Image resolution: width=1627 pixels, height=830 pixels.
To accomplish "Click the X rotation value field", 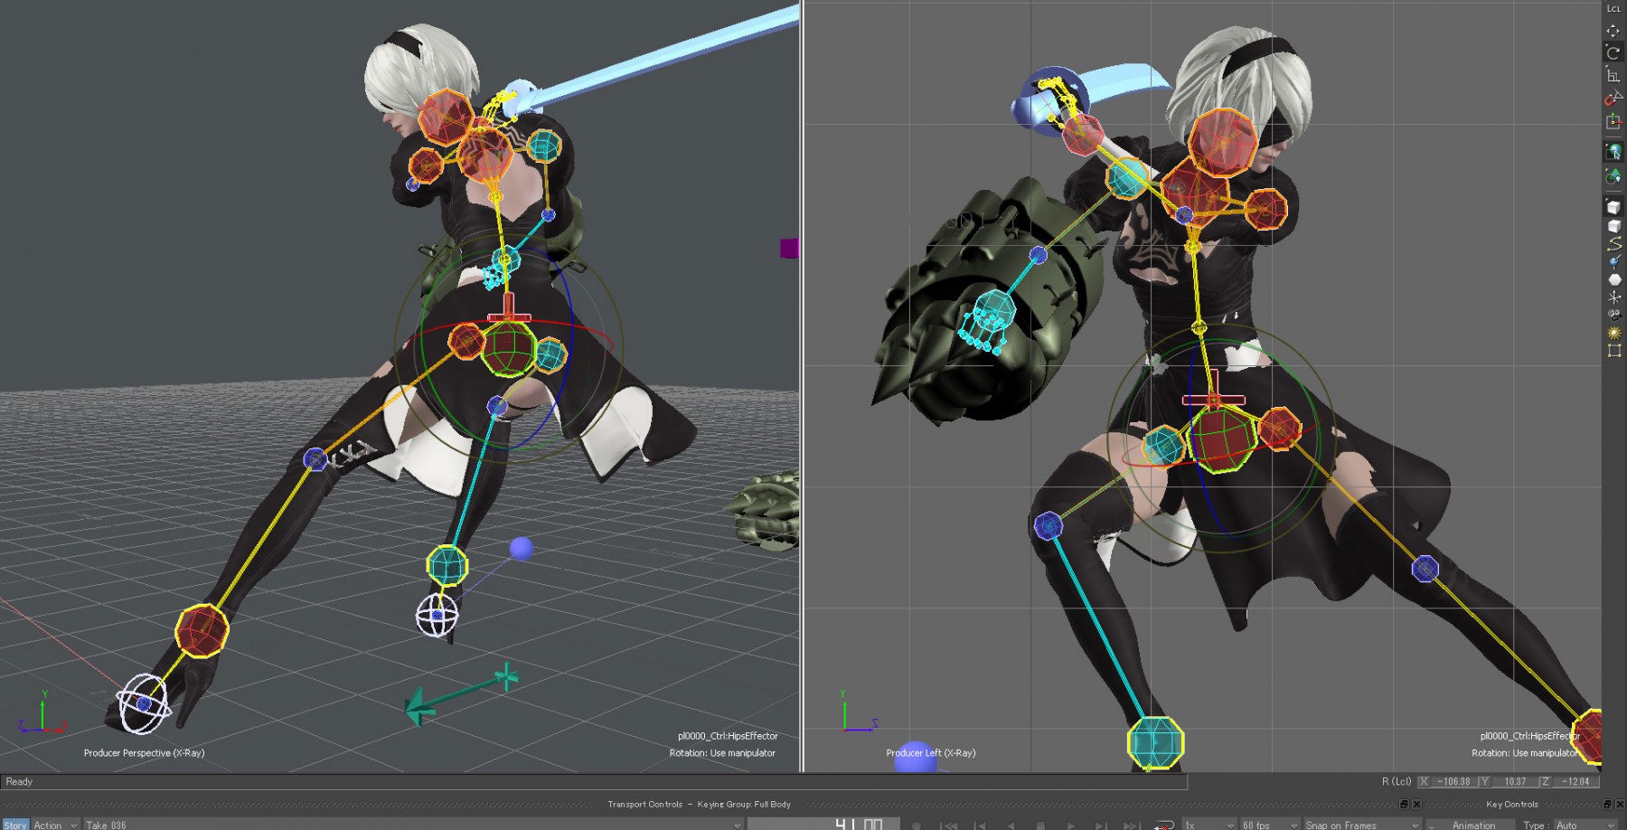I will pos(1454,781).
